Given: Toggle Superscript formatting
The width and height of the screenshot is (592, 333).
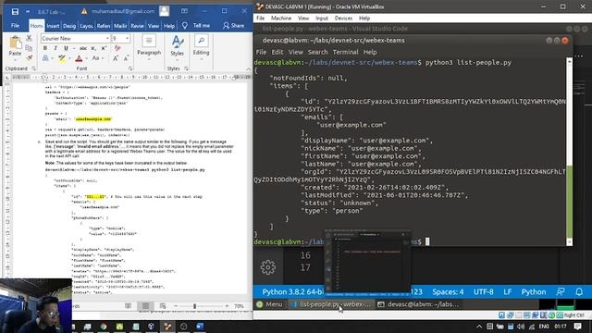Looking at the screenshot, I should [104, 48].
